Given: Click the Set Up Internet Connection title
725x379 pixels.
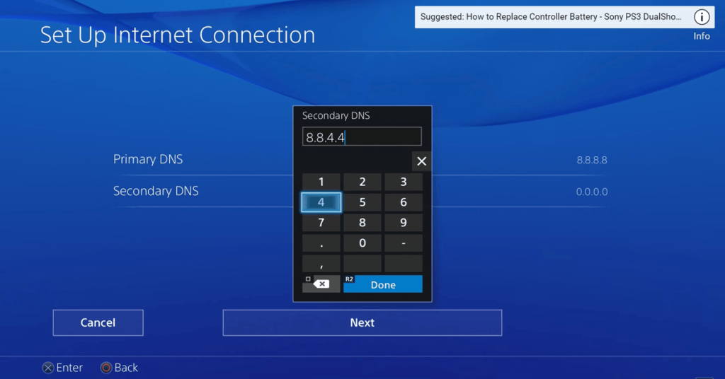Looking at the screenshot, I should [x=178, y=35].
